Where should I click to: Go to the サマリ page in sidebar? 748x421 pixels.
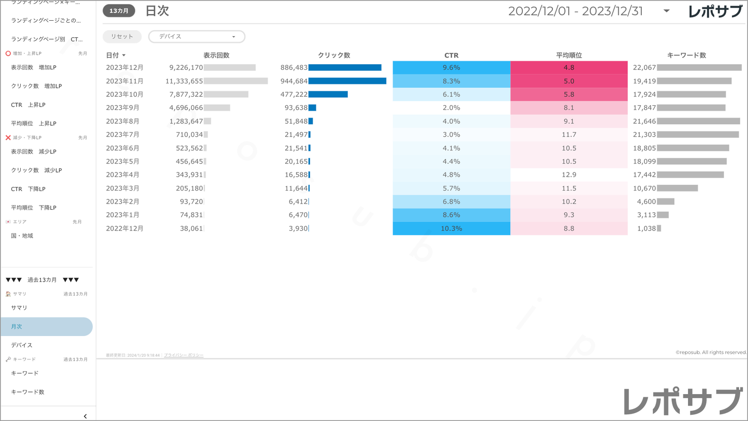coord(19,308)
